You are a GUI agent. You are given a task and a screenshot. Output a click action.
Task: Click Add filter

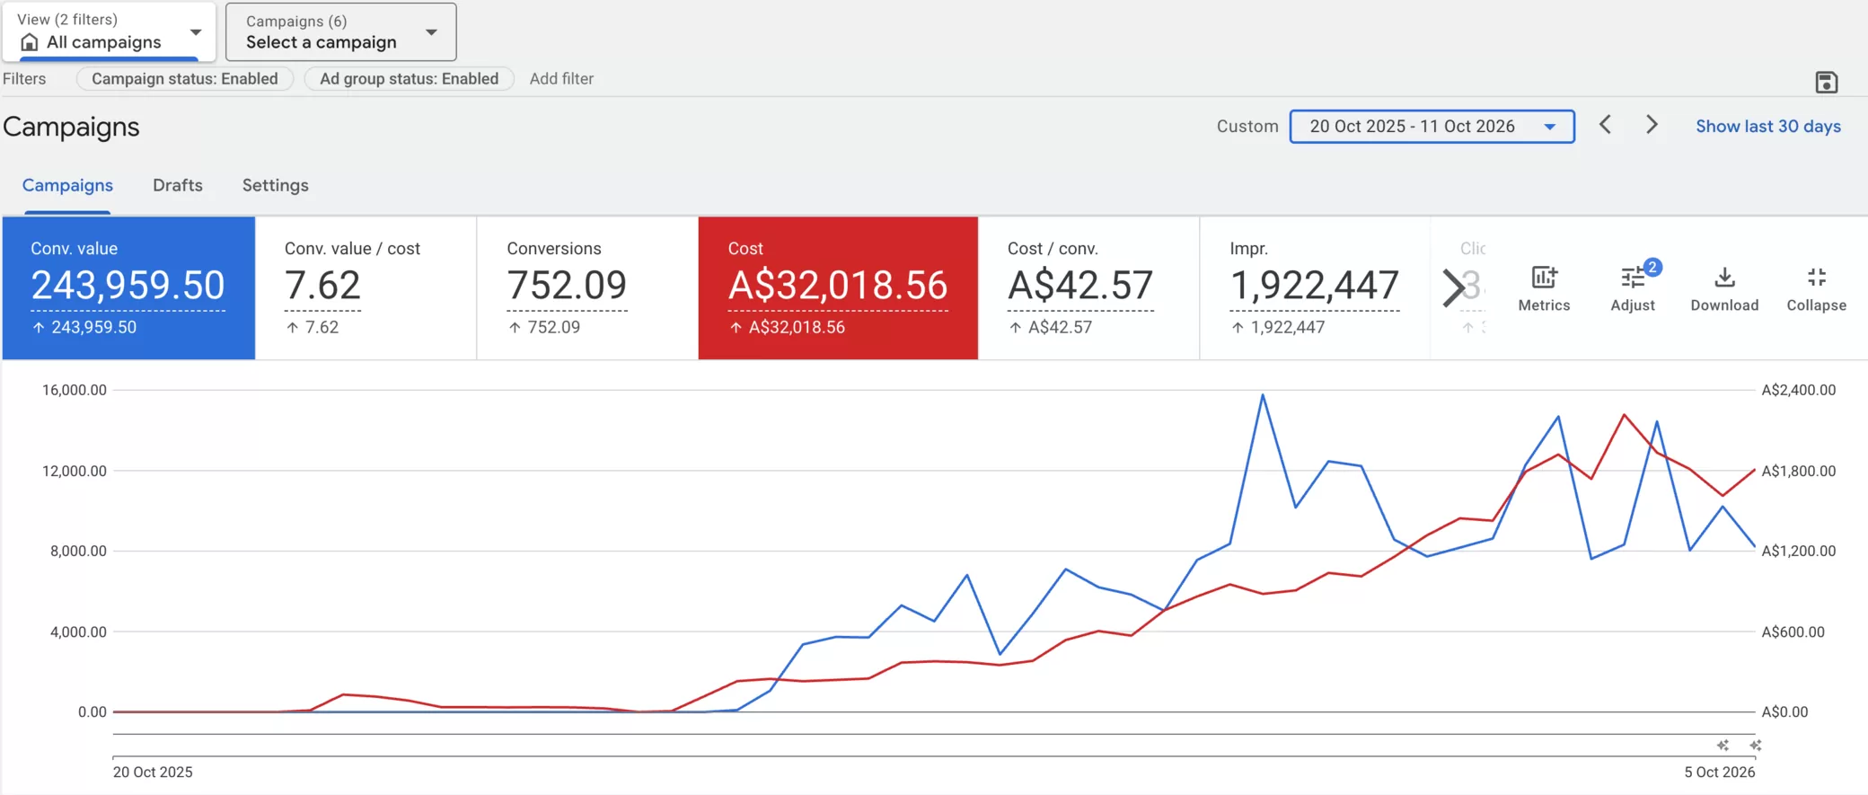(561, 78)
